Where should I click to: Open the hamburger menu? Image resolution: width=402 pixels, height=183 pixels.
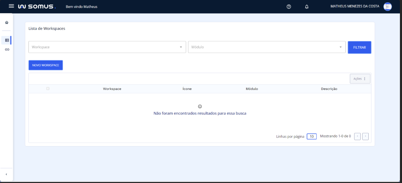11,6
